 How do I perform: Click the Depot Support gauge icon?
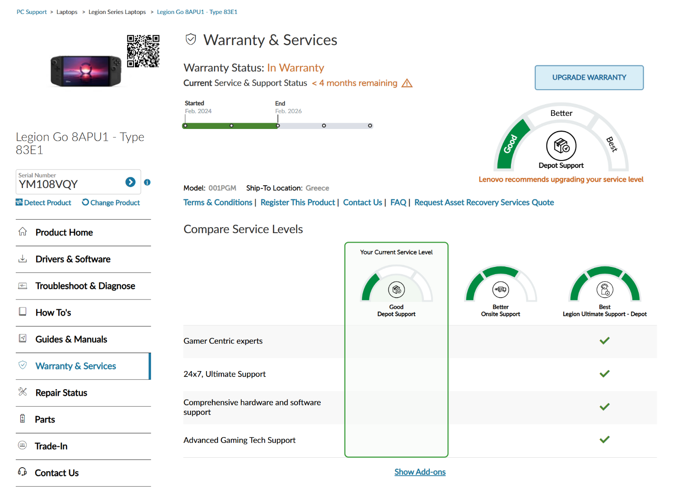pyautogui.click(x=561, y=146)
